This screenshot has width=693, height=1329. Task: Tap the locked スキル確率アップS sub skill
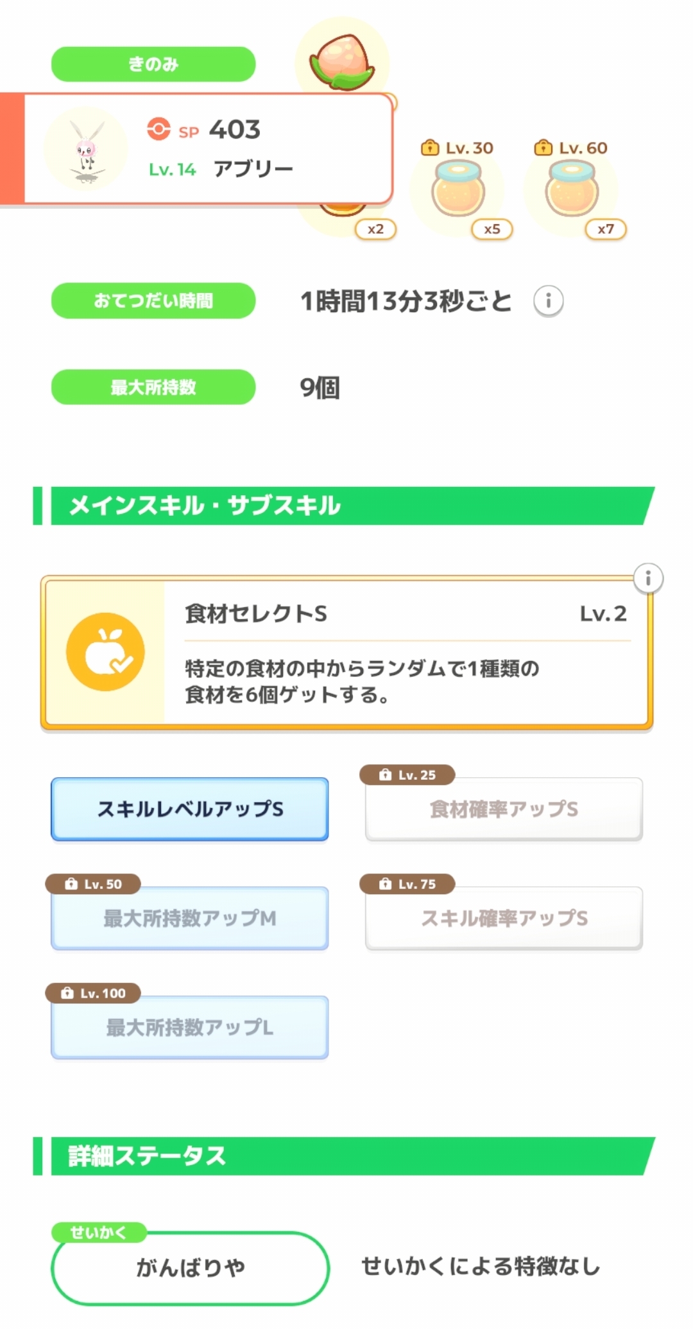pos(504,918)
